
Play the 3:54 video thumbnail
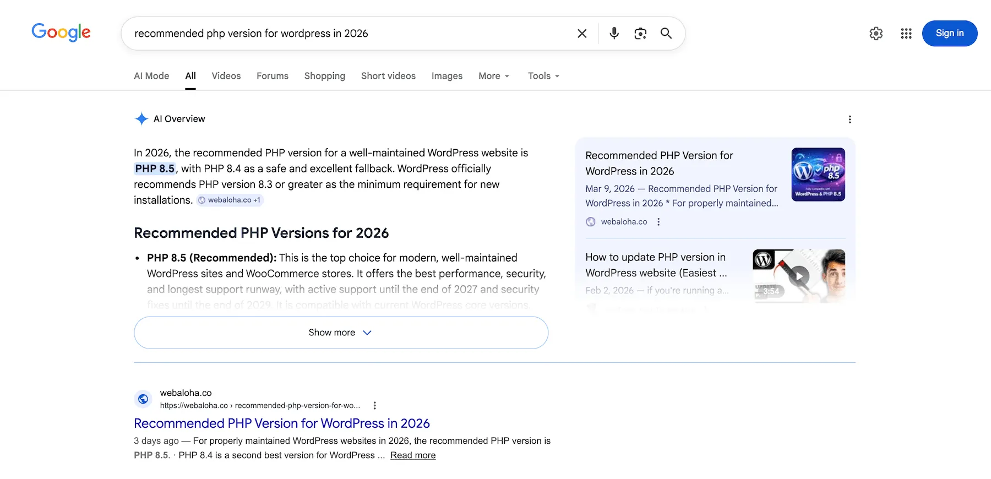[799, 276]
